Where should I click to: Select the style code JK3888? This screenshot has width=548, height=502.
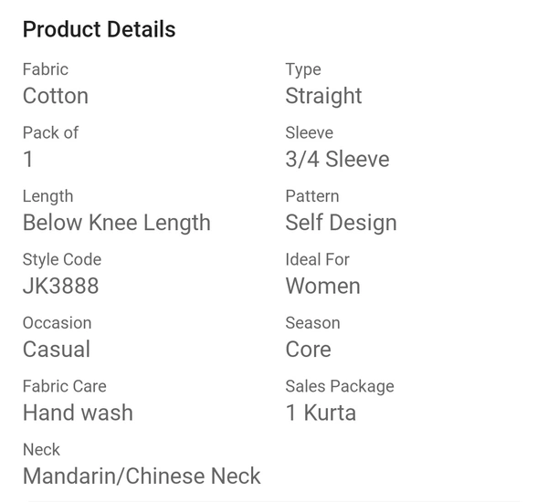coord(61,286)
